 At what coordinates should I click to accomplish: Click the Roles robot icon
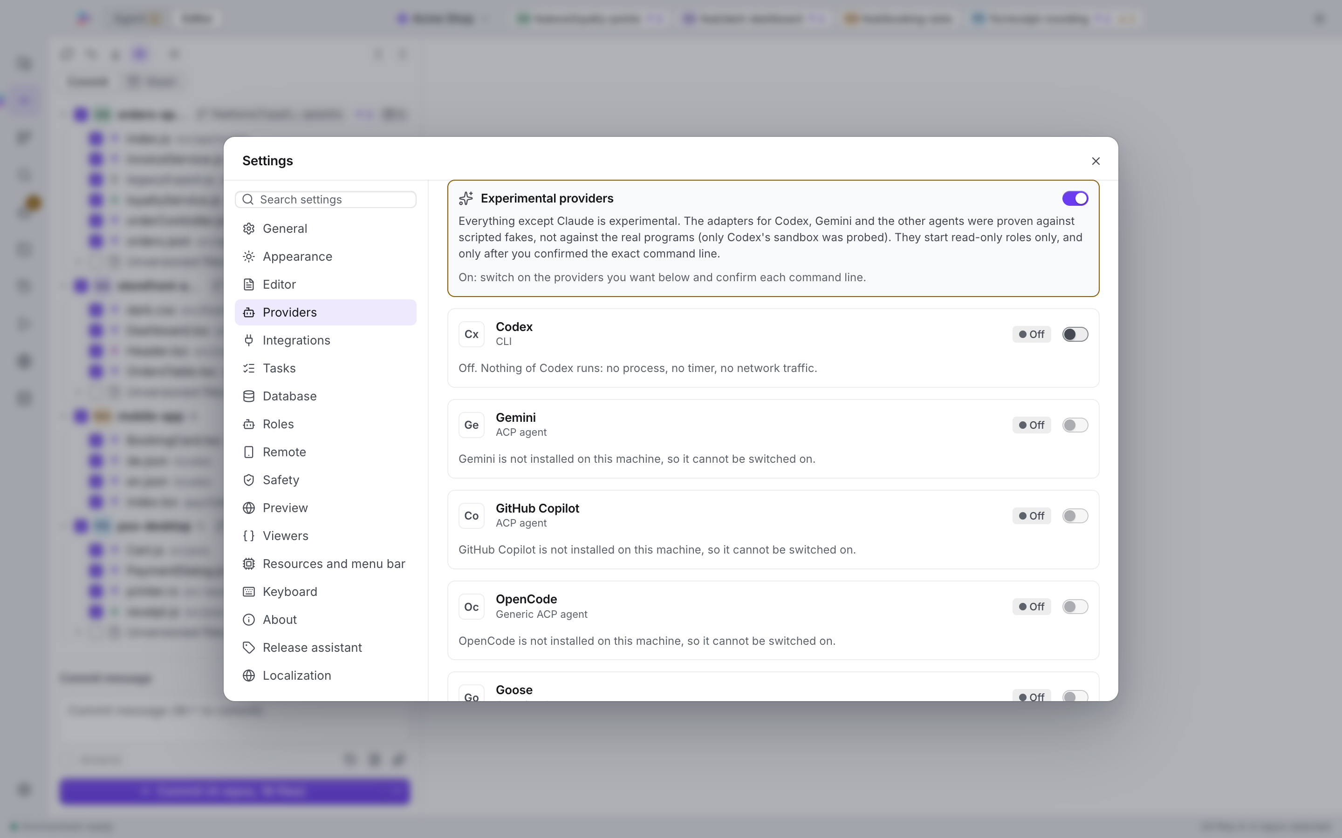(249, 424)
